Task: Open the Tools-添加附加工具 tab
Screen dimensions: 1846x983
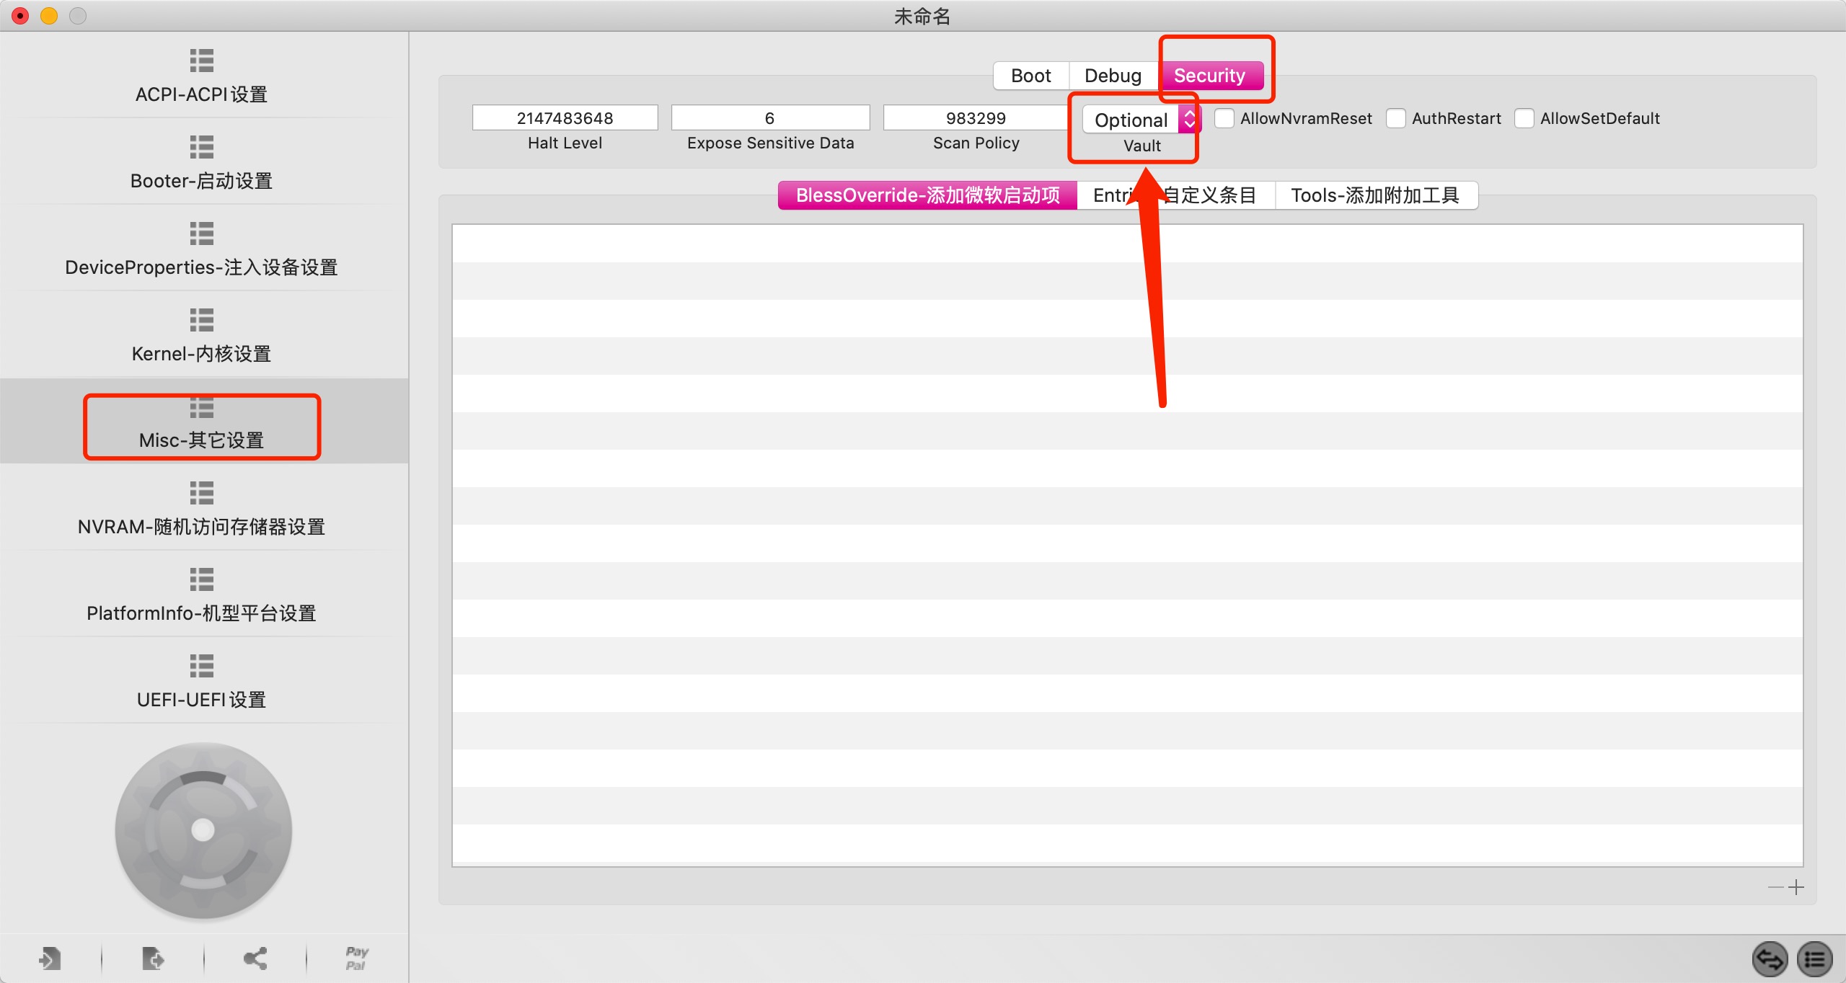Action: click(1376, 195)
